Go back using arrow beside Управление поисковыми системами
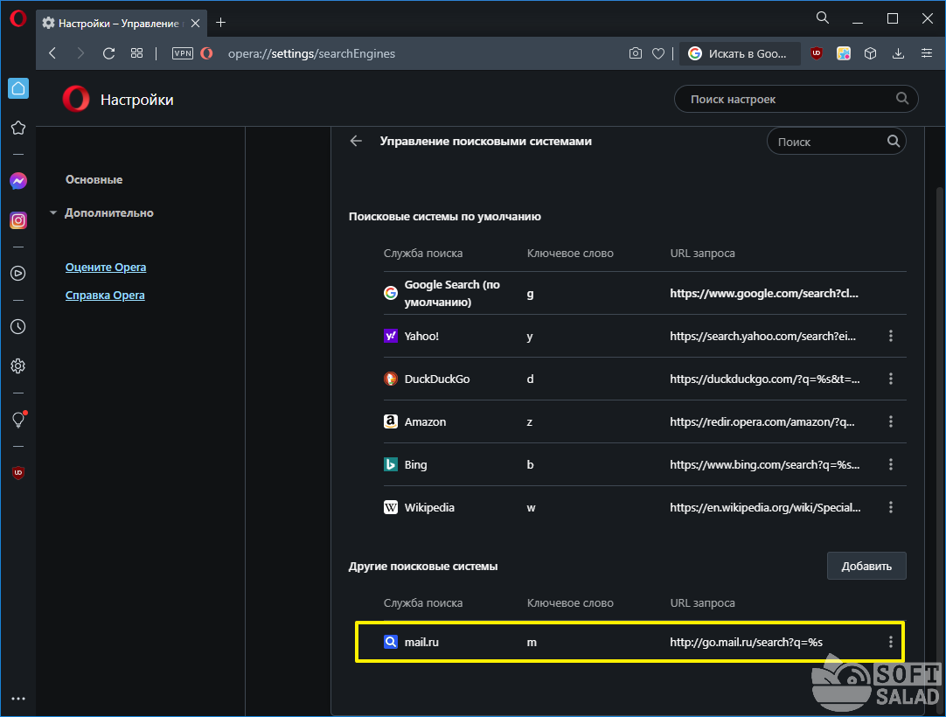This screenshot has width=946, height=717. pos(356,141)
